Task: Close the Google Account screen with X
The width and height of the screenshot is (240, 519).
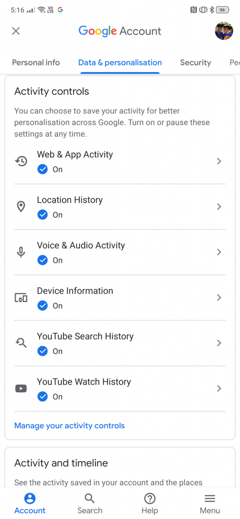Action: (16, 31)
